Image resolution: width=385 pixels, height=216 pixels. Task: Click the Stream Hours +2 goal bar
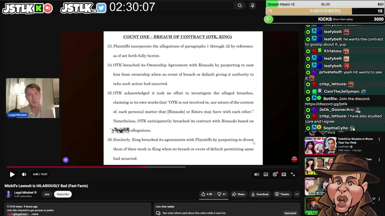[325, 4]
